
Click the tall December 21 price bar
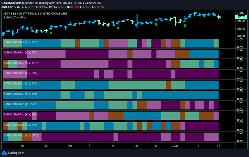click(x=137, y=21)
